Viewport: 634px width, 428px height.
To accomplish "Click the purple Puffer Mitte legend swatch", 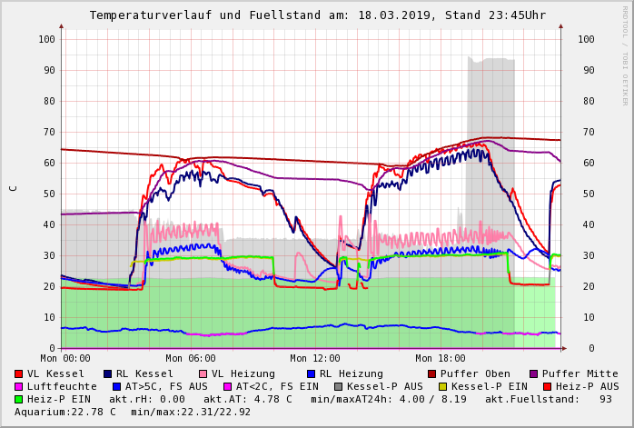I will click(534, 373).
